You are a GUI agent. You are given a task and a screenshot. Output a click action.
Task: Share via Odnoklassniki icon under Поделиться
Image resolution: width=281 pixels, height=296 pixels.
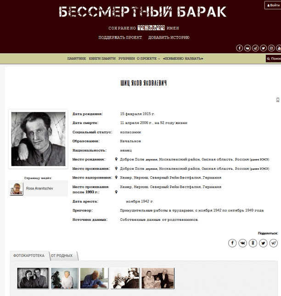pos(253,243)
